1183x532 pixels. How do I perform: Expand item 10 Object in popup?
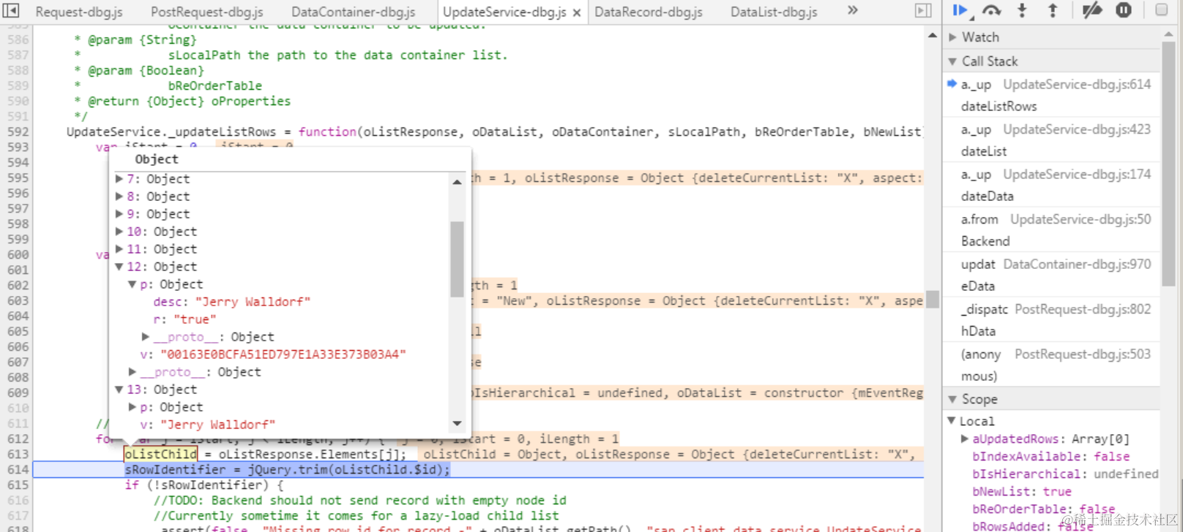click(119, 232)
